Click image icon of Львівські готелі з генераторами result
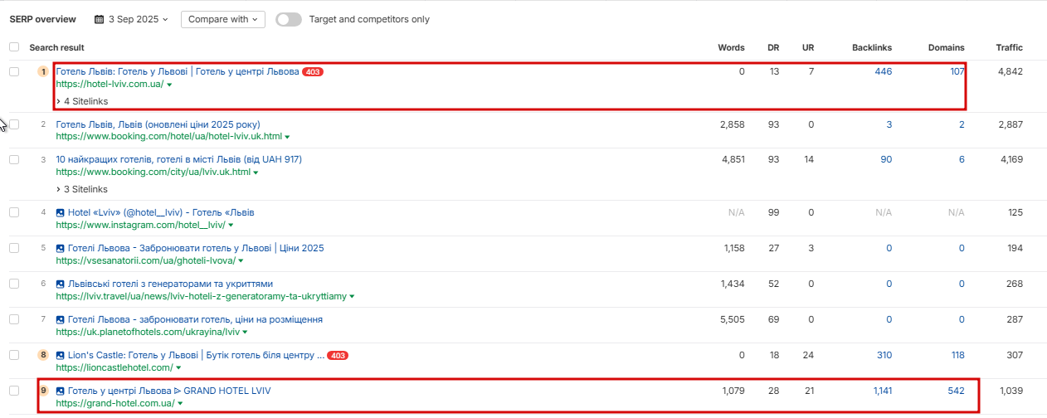 60,284
